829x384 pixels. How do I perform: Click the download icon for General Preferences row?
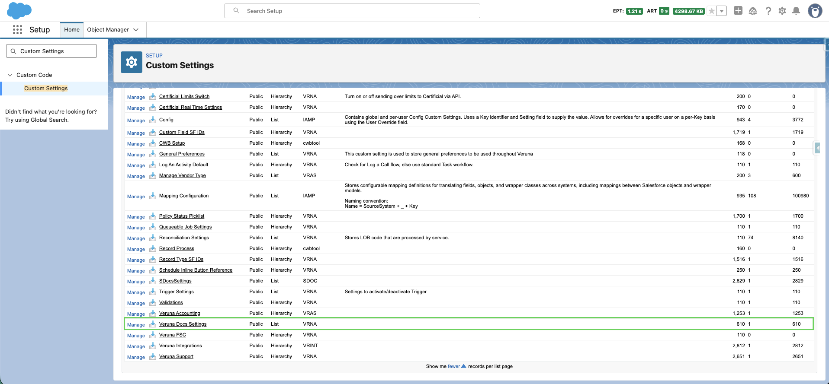pos(153,154)
